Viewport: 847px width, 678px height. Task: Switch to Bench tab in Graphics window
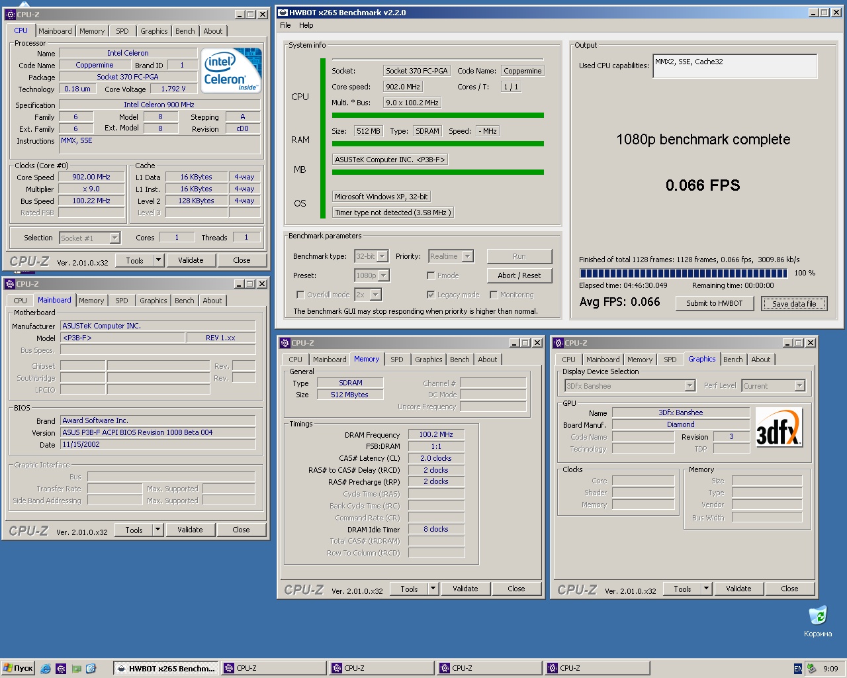tap(733, 360)
